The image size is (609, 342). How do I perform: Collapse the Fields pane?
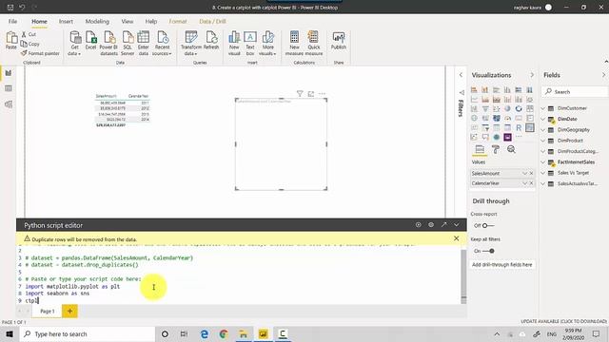point(603,75)
